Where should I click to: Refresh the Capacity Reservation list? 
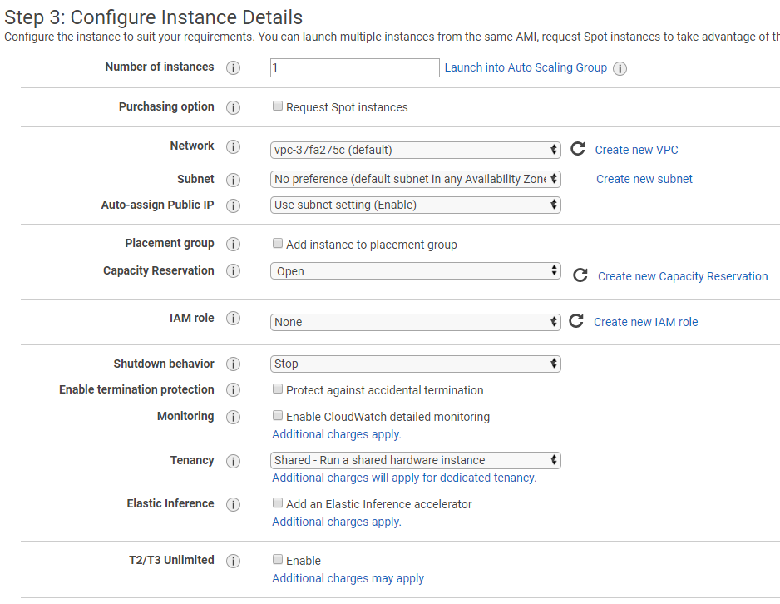tap(580, 275)
